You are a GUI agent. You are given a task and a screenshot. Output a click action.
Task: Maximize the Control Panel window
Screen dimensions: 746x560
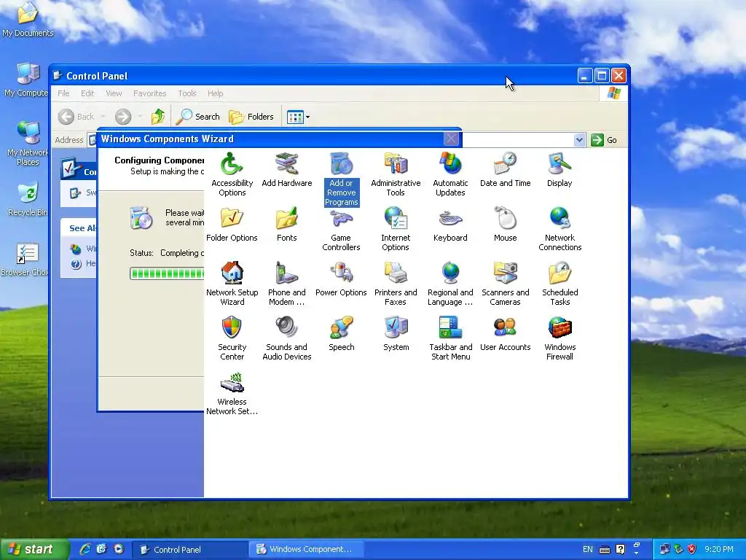tap(602, 76)
